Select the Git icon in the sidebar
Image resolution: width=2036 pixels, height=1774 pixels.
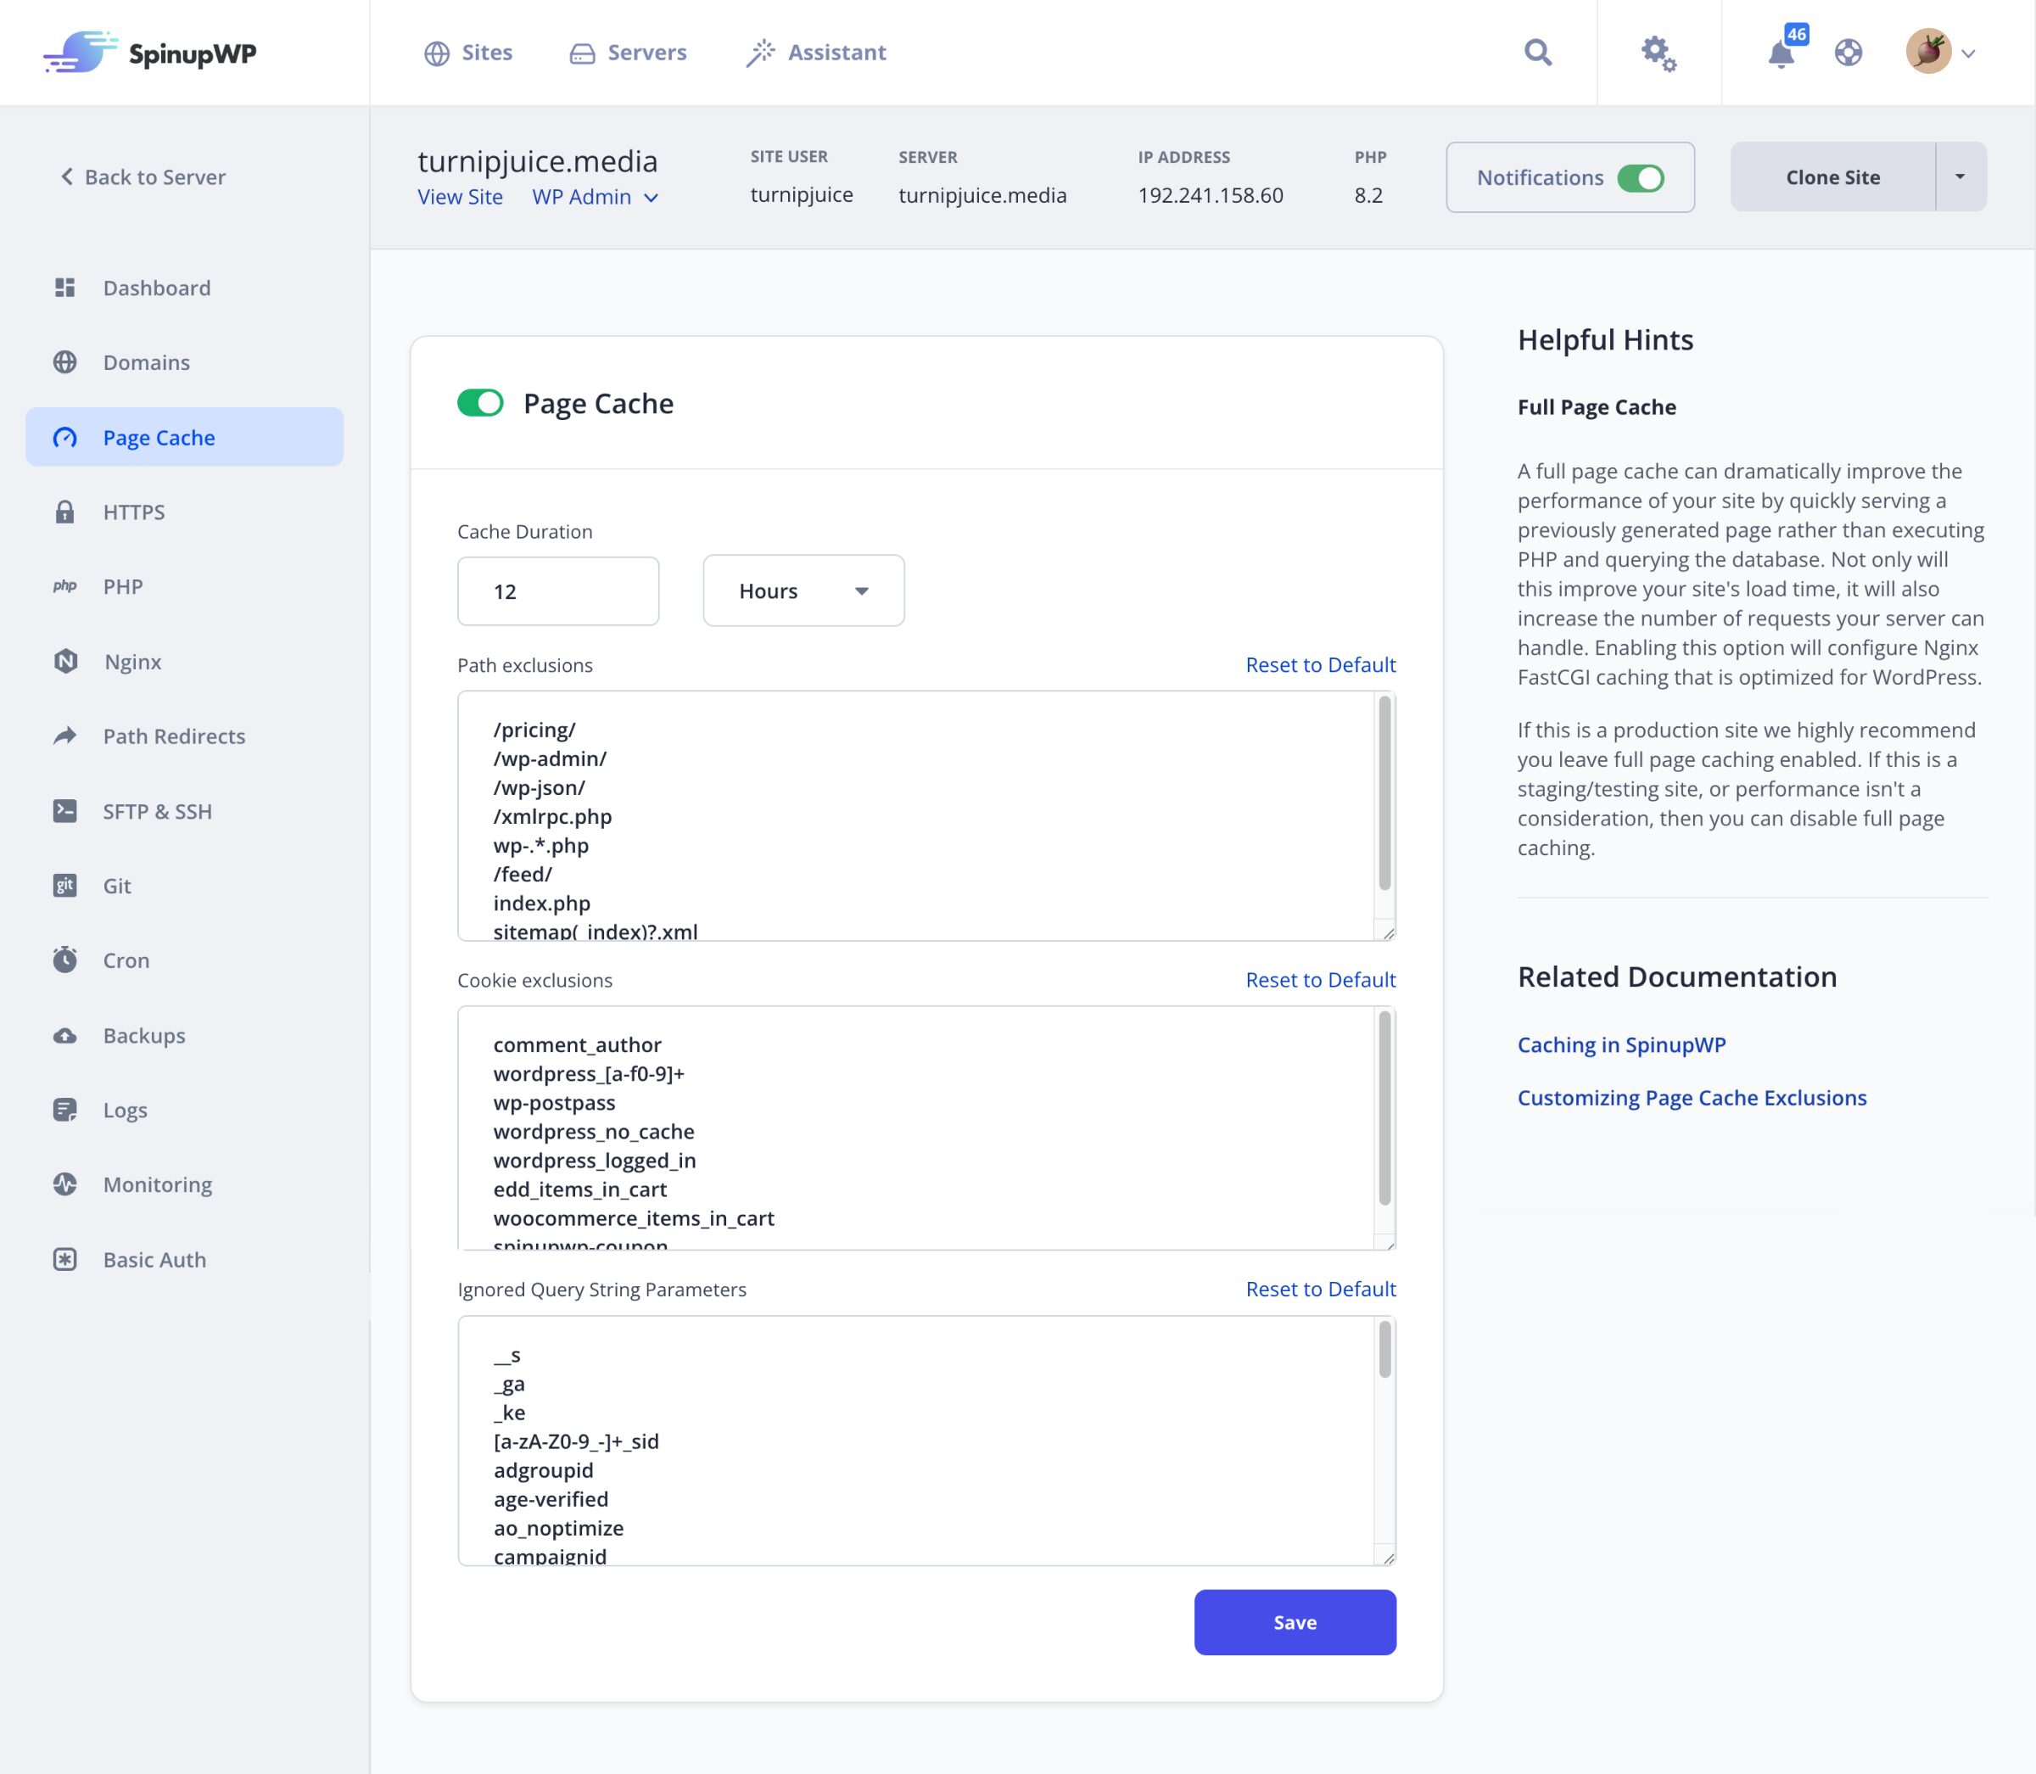65,885
